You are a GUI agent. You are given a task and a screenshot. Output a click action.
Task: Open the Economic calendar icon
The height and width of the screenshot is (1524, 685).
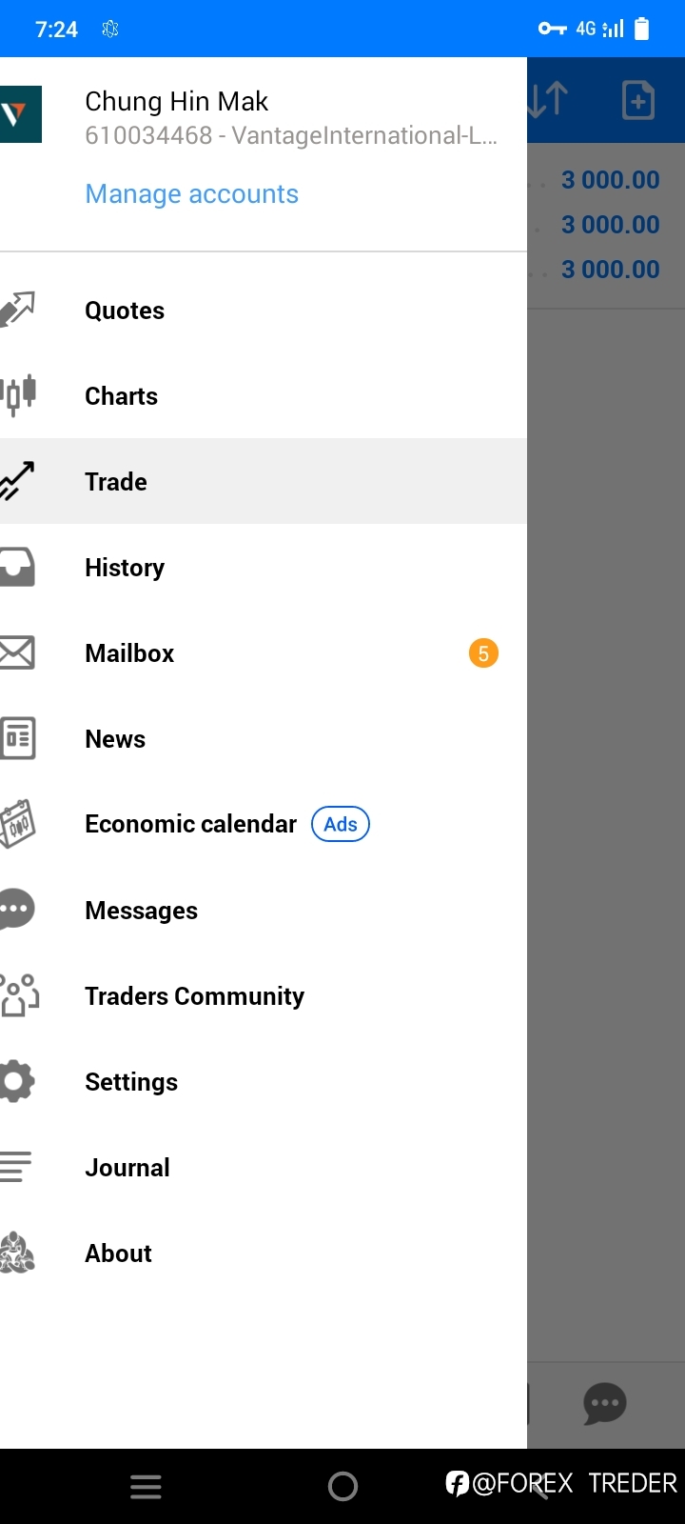coord(17,824)
